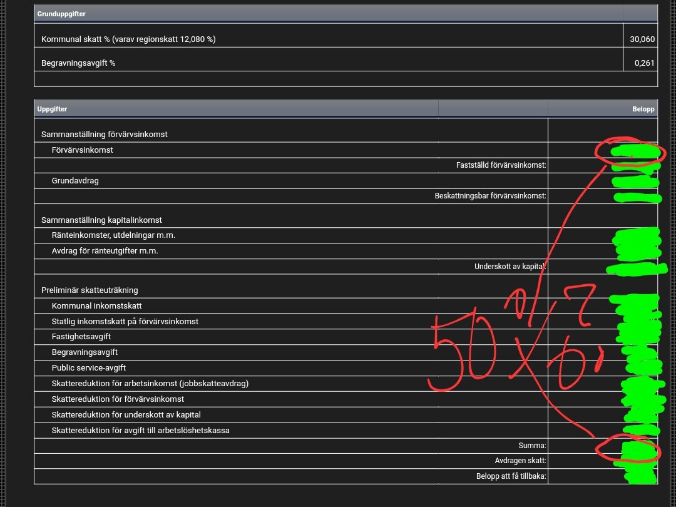Click the Kommunal inkomstskatt row
Image resolution: width=676 pixels, height=507 pixels.
click(96, 305)
